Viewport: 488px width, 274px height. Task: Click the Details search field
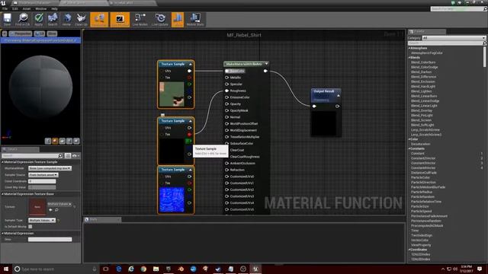click(x=32, y=155)
